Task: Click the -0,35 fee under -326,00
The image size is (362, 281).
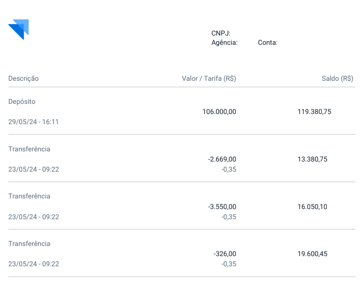Action: click(x=229, y=264)
